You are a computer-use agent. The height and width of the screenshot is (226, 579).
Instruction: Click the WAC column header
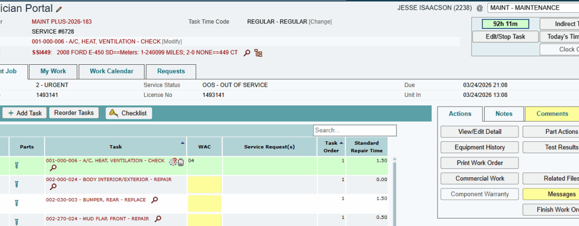[205, 147]
